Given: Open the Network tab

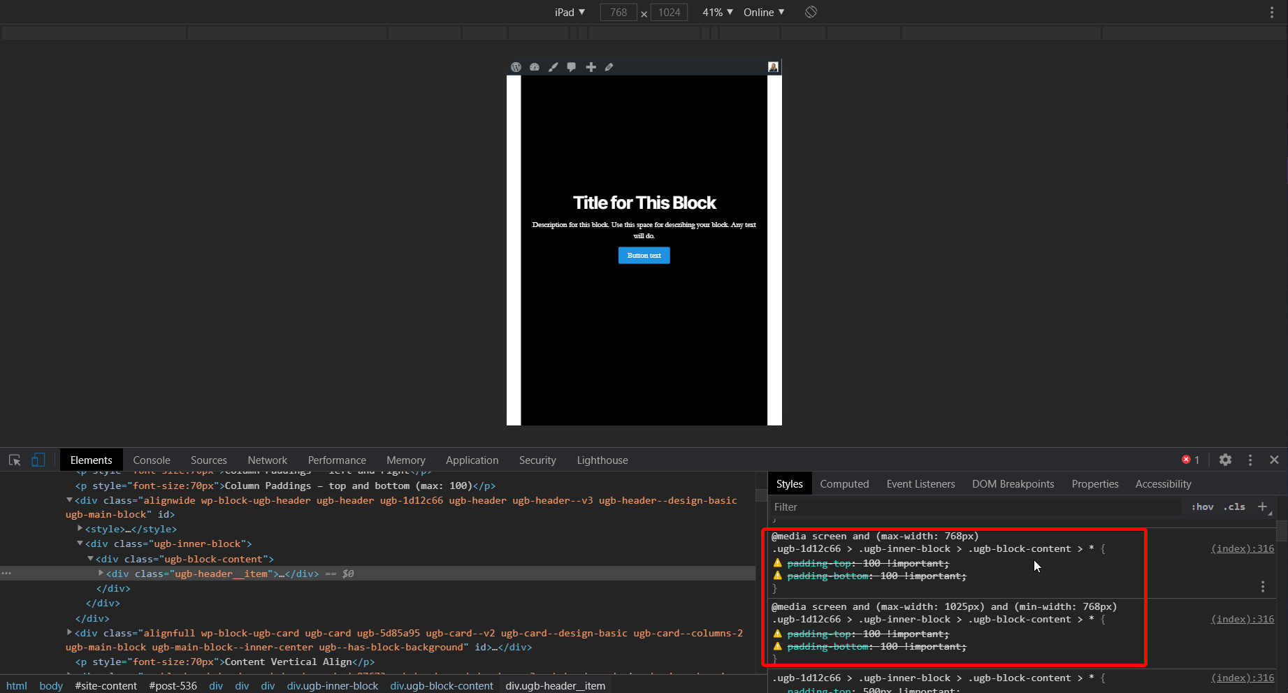Looking at the screenshot, I should coord(268,460).
